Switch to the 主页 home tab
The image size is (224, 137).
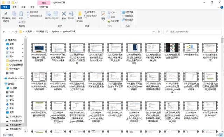pyautogui.click(x=14, y=7)
